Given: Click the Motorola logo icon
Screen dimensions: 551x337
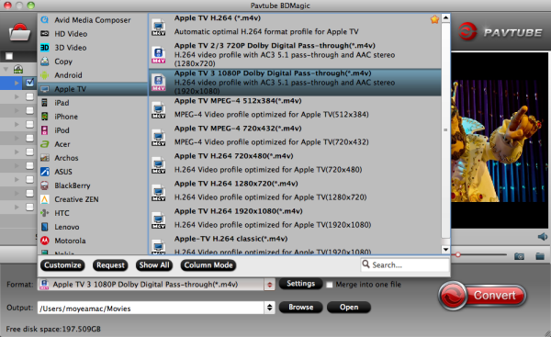Looking at the screenshot, I should [x=45, y=241].
